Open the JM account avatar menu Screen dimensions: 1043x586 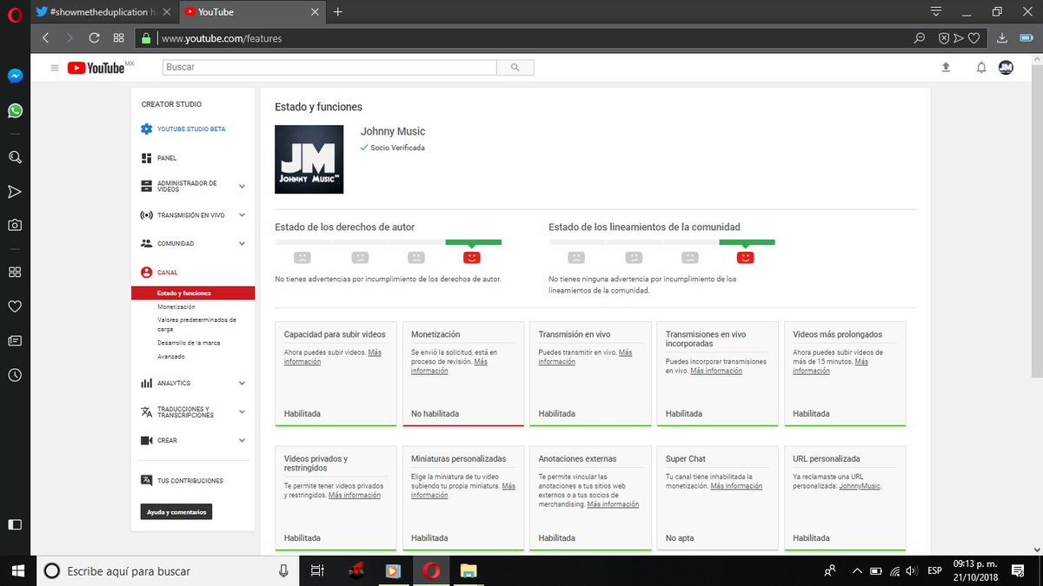1006,68
